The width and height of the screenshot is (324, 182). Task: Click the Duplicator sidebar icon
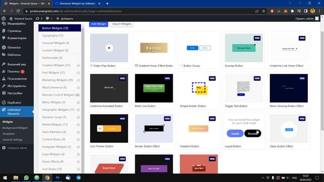coord(4,102)
